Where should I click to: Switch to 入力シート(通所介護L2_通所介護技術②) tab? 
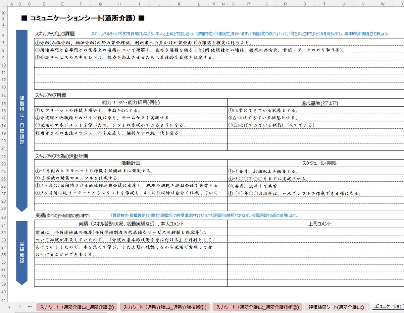coord(258,307)
